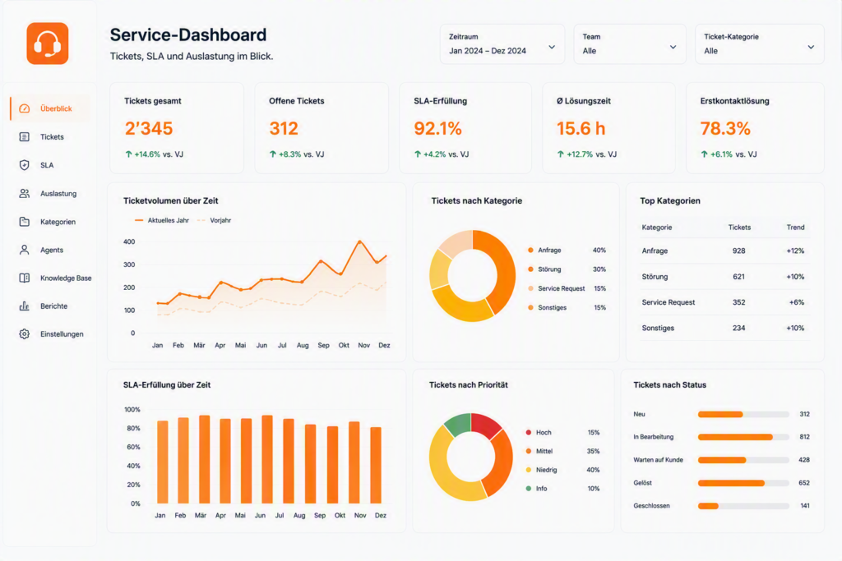Image resolution: width=842 pixels, height=561 pixels.
Task: Click the Dez bar in SLA chart
Action: click(x=376, y=466)
